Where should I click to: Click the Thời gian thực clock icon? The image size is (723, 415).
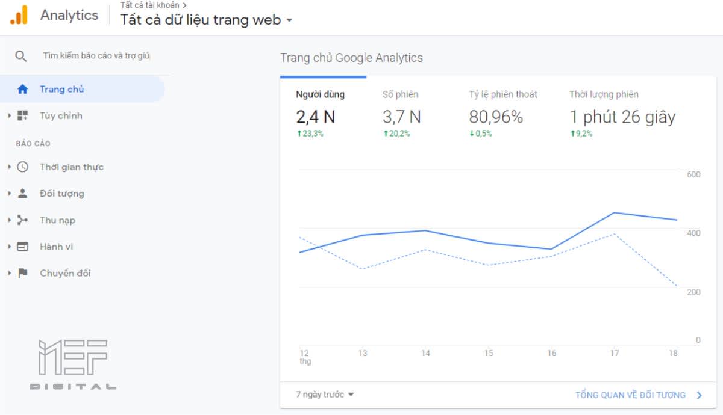pyautogui.click(x=23, y=167)
